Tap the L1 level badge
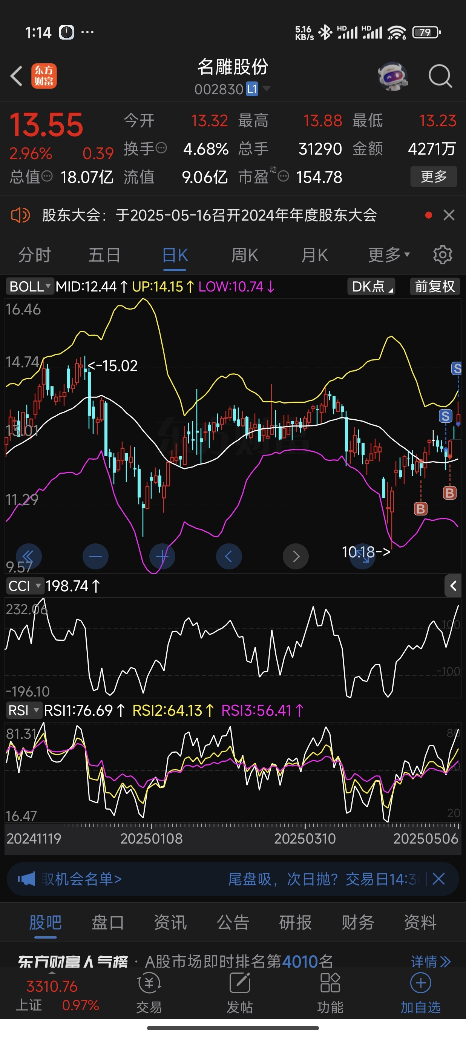Image resolution: width=466 pixels, height=1037 pixels. tap(252, 89)
